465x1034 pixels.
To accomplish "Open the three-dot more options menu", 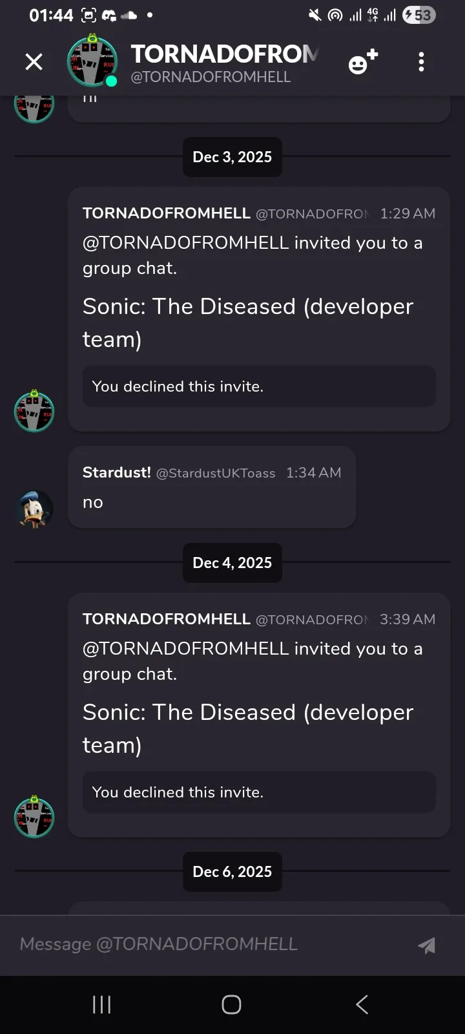I will click(x=421, y=62).
